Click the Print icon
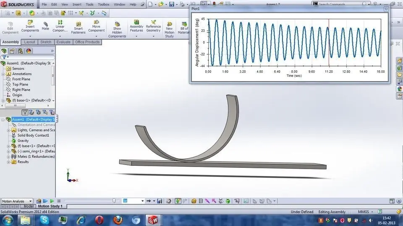Image resolution: width=403 pixels, height=226 pixels. pyautogui.click(x=182, y=4)
